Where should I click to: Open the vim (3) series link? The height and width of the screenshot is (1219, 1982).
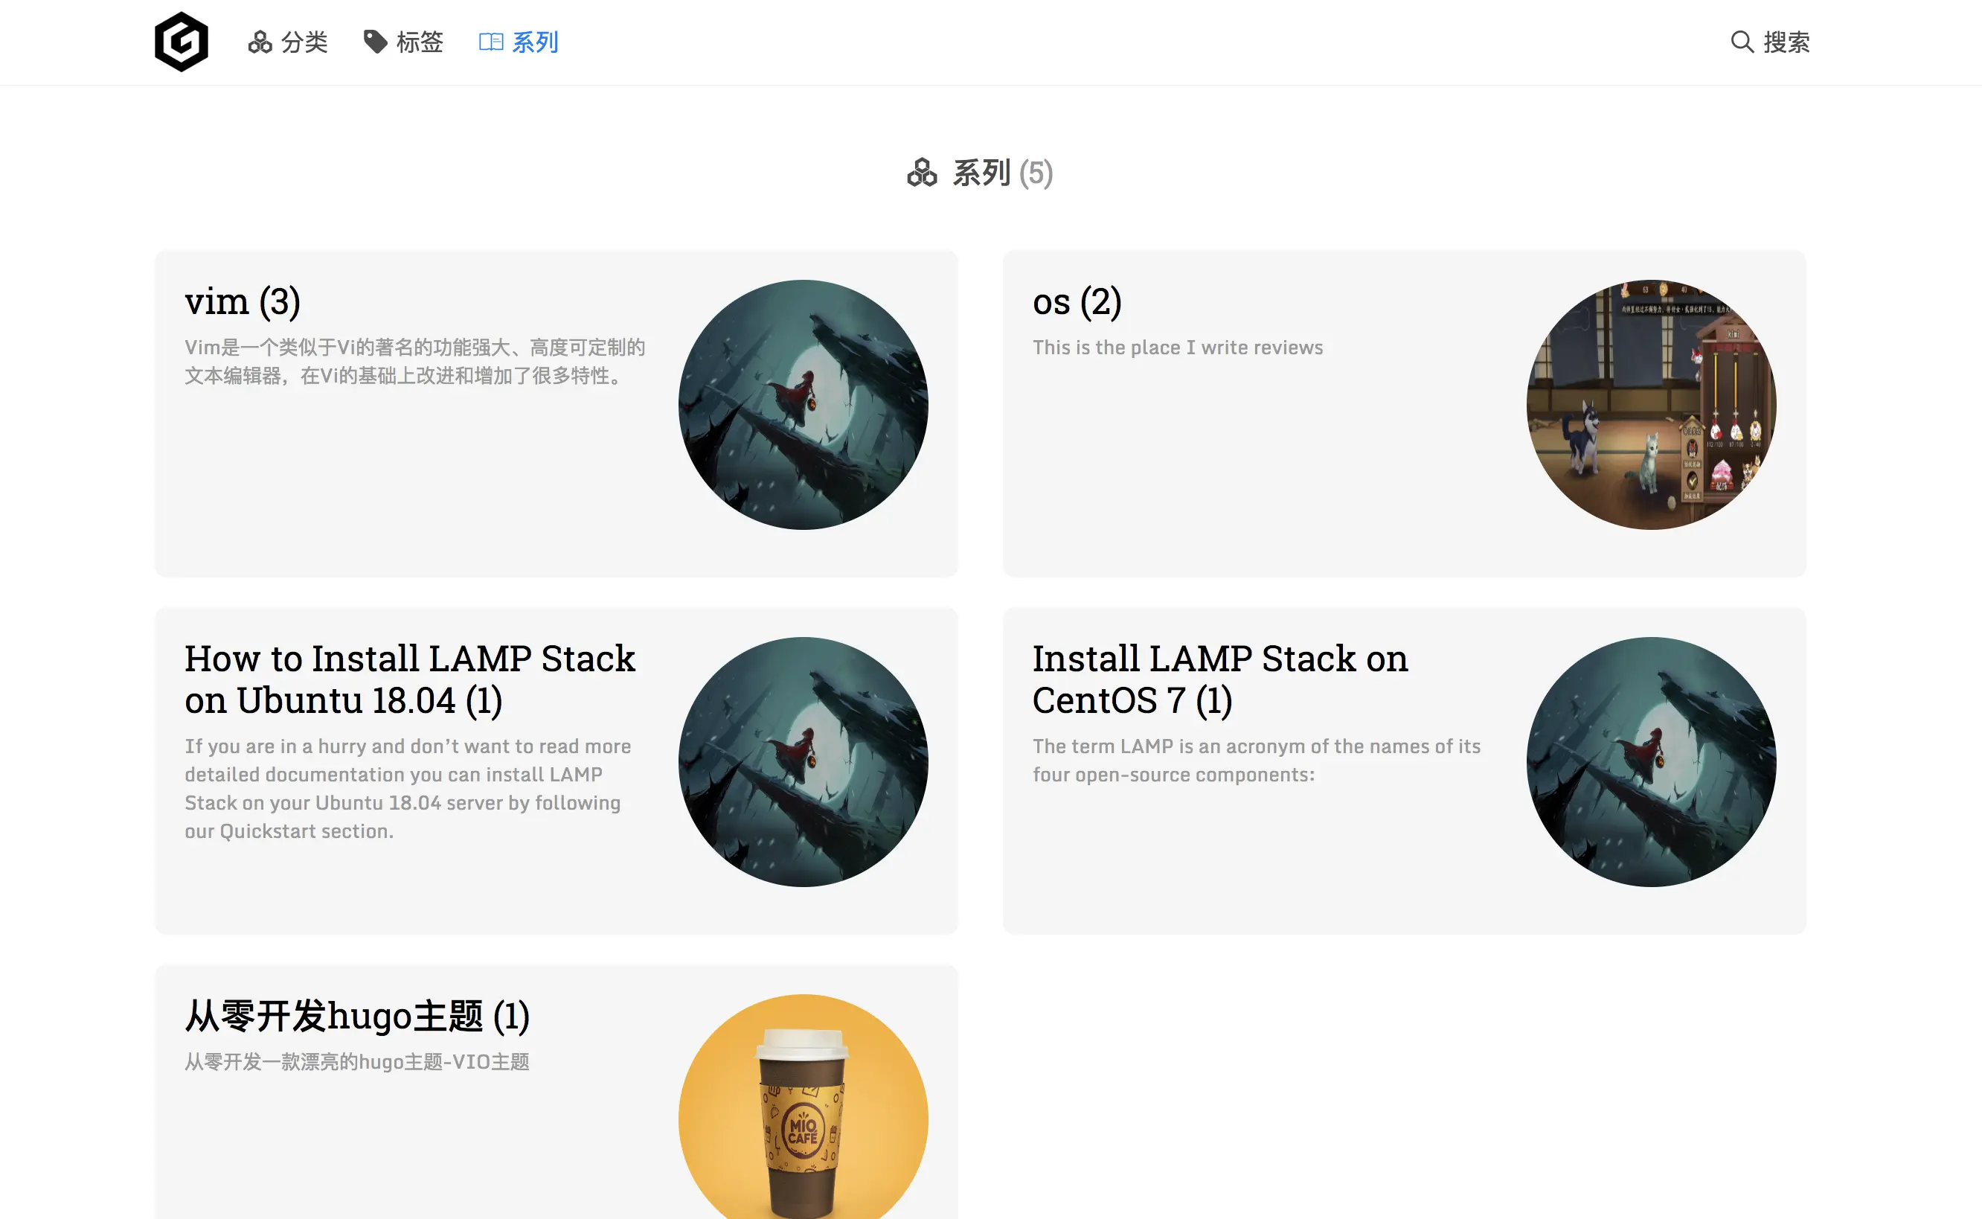coord(242,301)
